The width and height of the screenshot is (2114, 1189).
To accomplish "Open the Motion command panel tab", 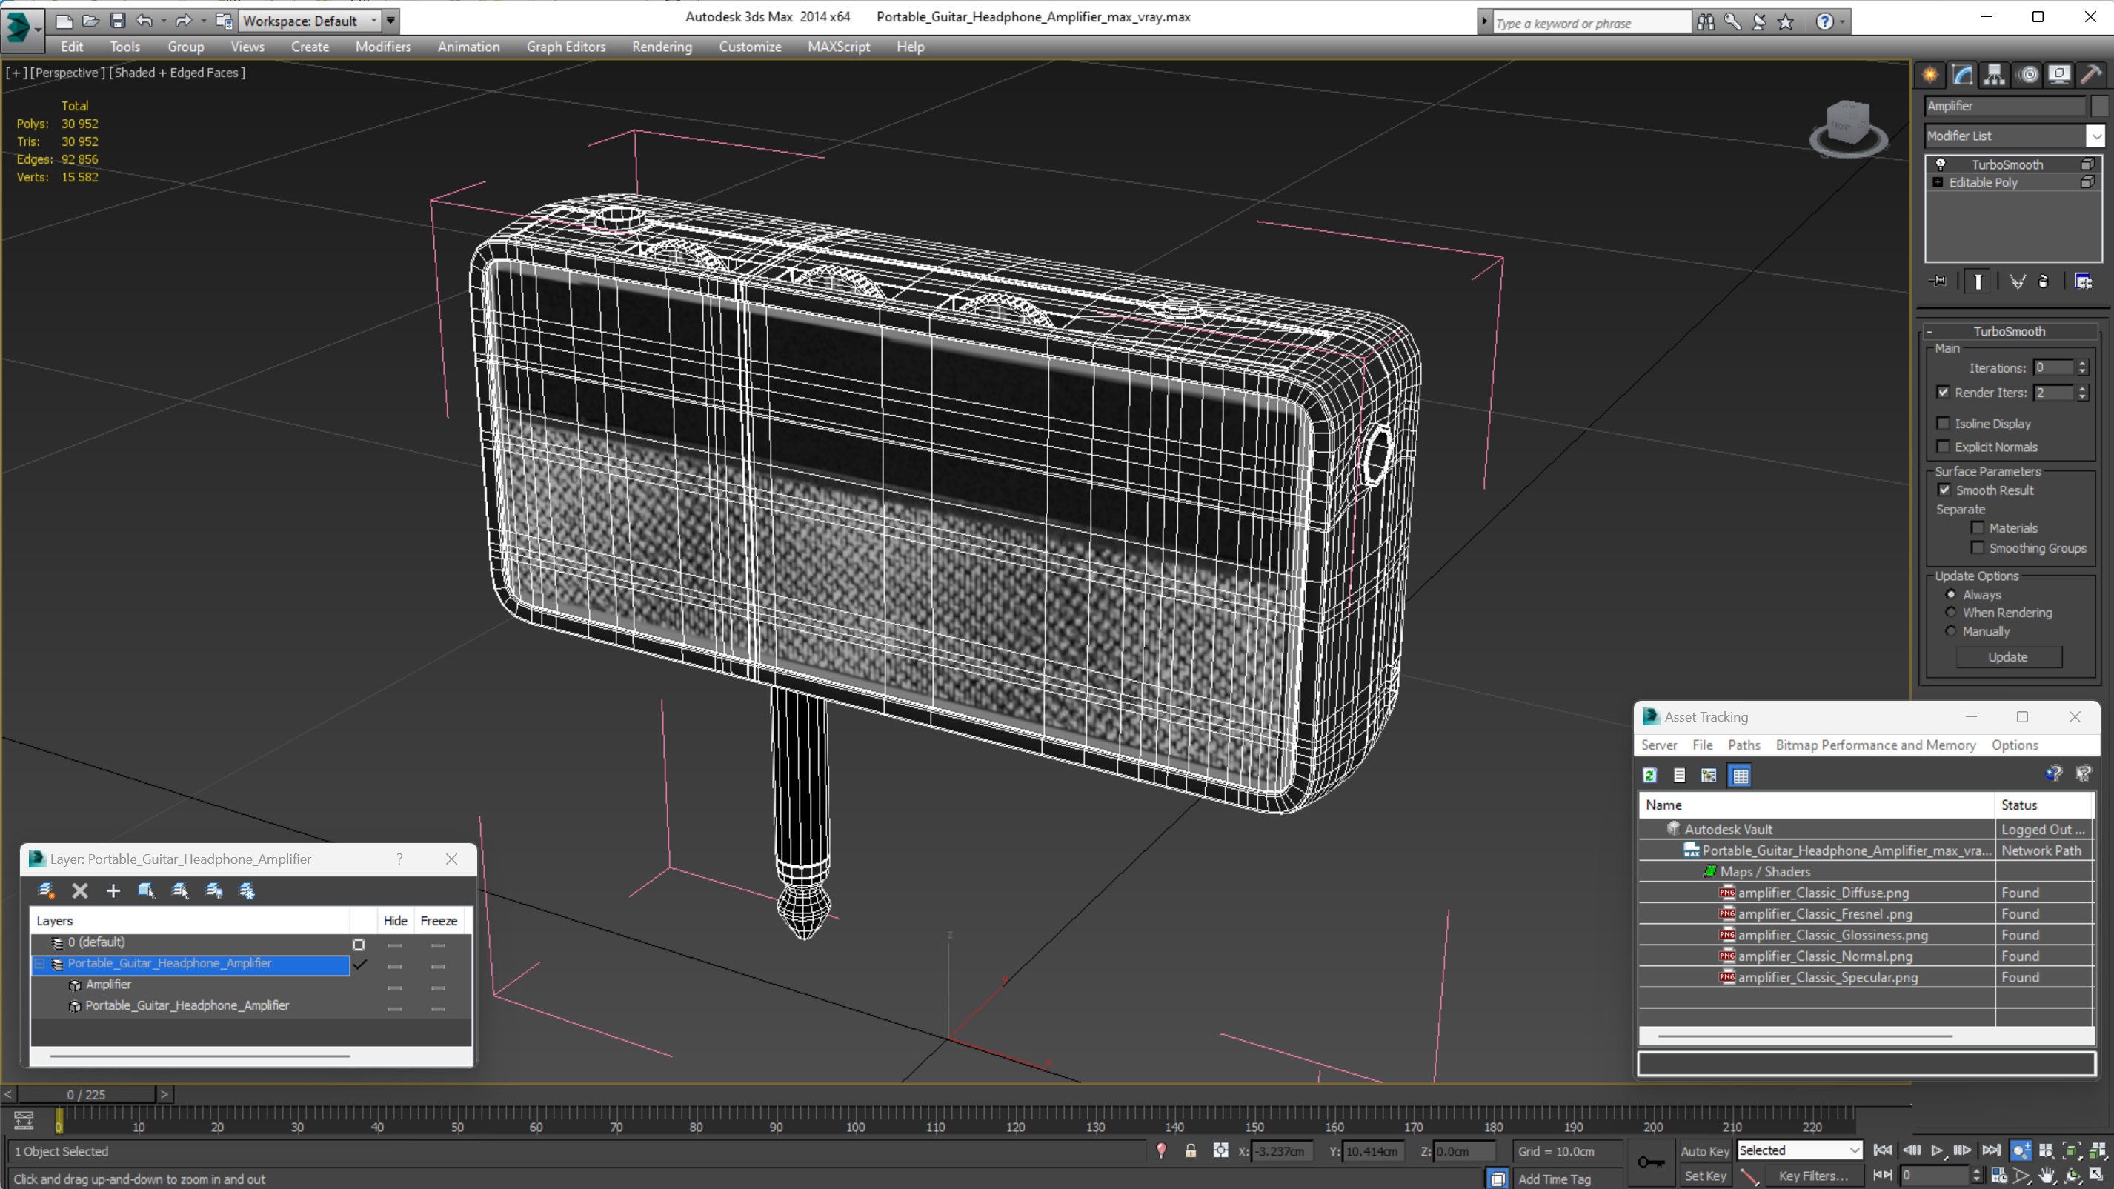I will pos(2029,75).
